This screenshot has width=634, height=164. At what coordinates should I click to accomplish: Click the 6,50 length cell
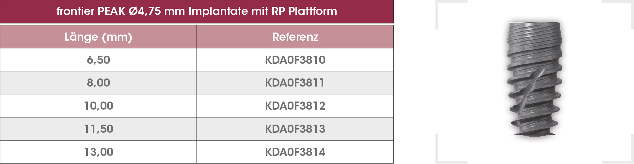(x=98, y=60)
